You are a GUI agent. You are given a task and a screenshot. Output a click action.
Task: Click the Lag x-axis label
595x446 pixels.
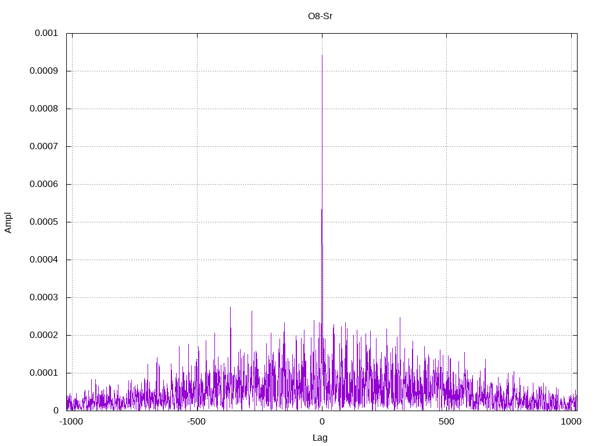coord(320,438)
